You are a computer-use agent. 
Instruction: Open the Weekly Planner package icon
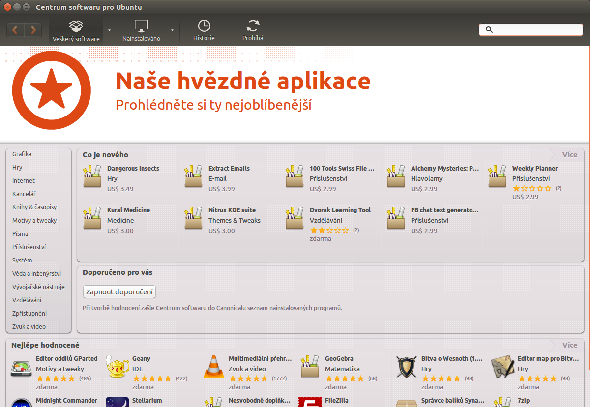[x=497, y=177]
